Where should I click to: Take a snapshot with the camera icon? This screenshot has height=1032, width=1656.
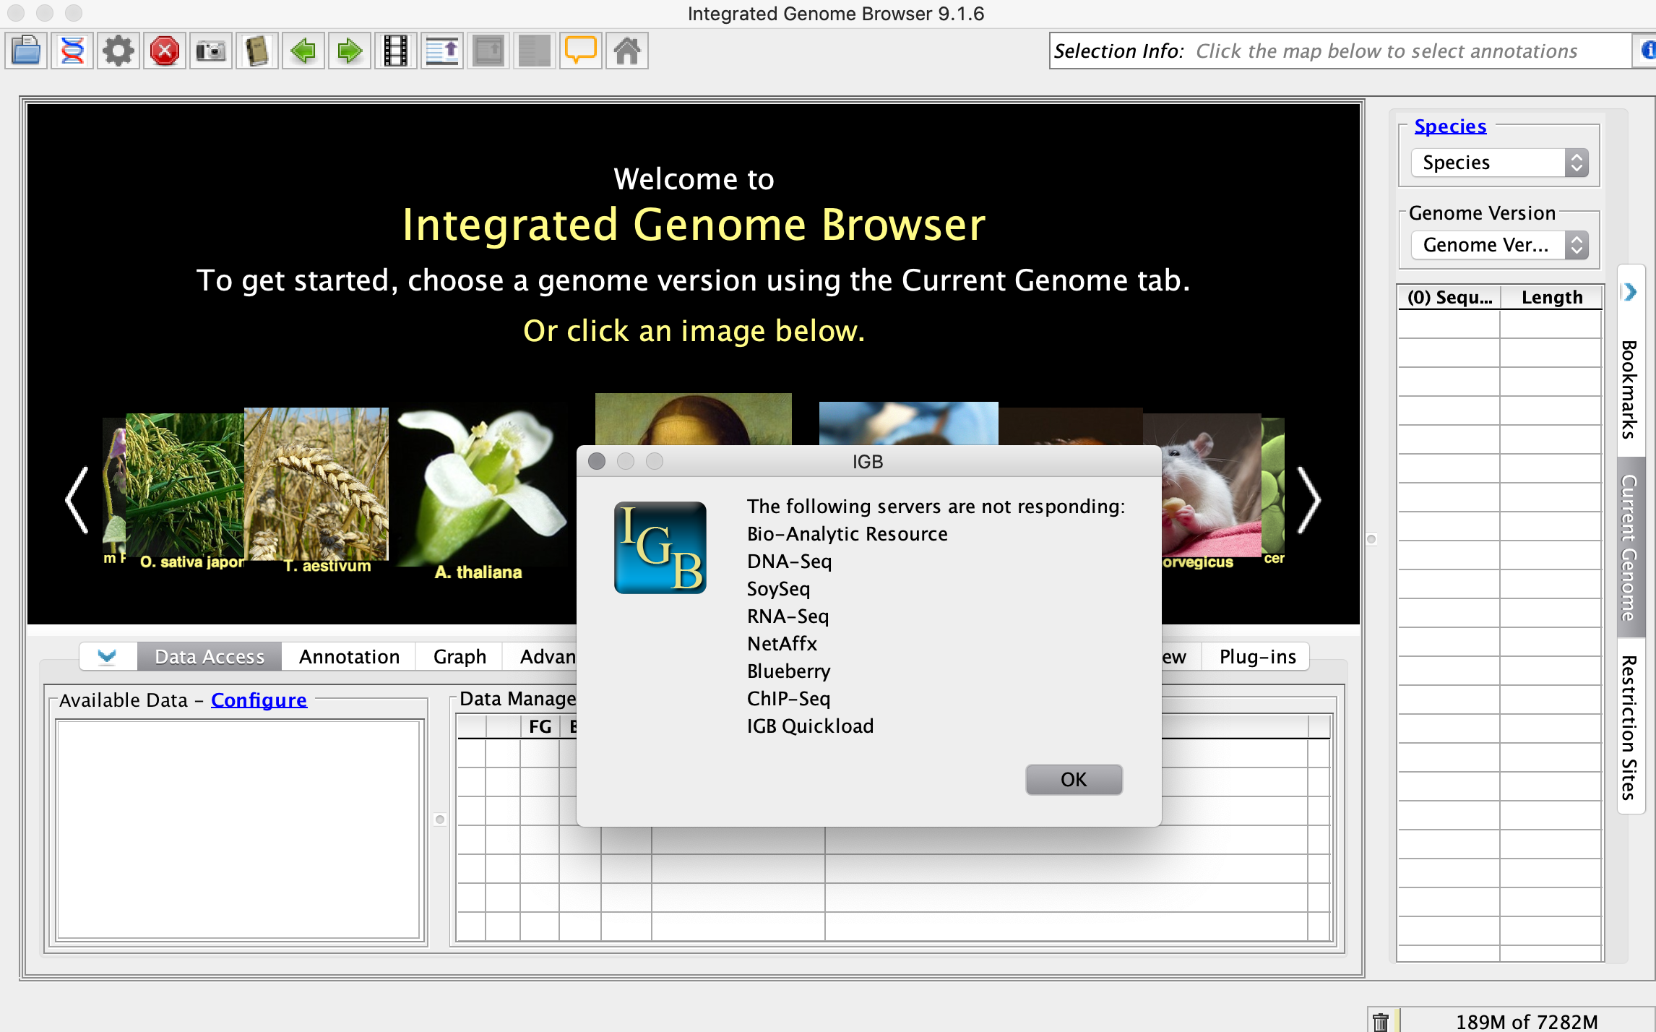click(x=211, y=51)
